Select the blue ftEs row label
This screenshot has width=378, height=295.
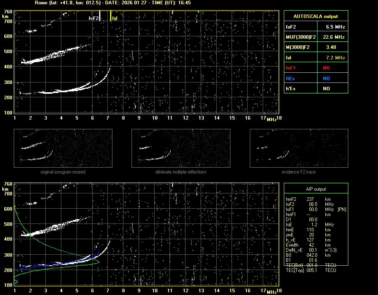[x=290, y=78]
